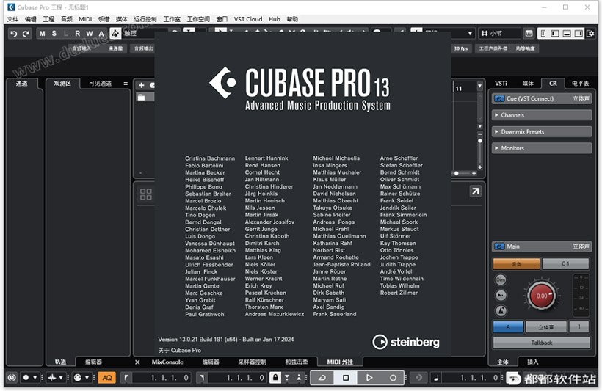
Task: Close the lower zone with the X
Action: [x=137, y=362]
